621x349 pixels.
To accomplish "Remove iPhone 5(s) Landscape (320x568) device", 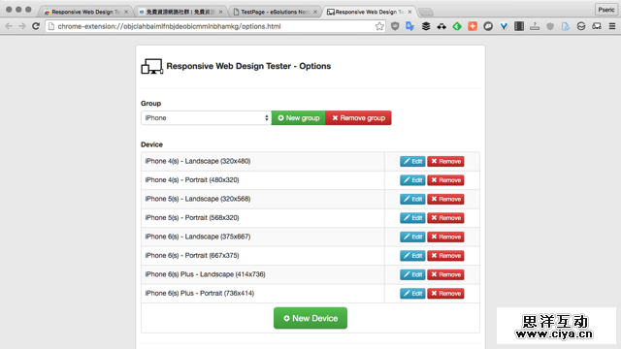I will 445,199.
